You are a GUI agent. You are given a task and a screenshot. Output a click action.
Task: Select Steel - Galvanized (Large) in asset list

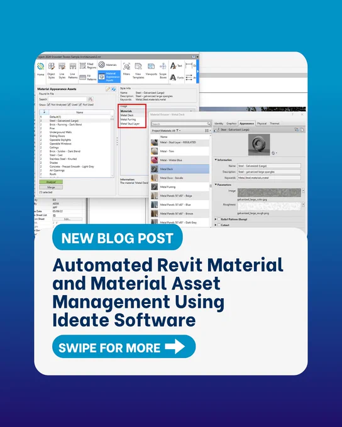tap(75, 121)
